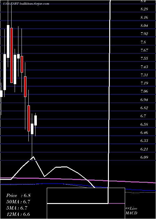Click the 6.7 price axis label

[143, 116]
